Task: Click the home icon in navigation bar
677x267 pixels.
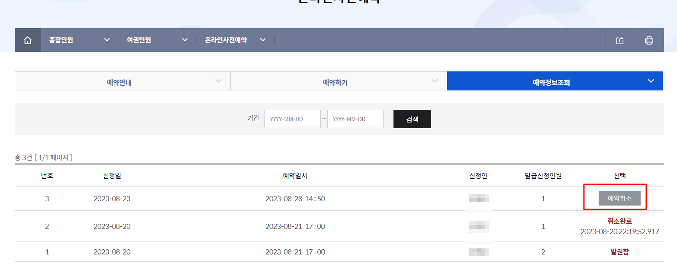Action: click(x=27, y=39)
